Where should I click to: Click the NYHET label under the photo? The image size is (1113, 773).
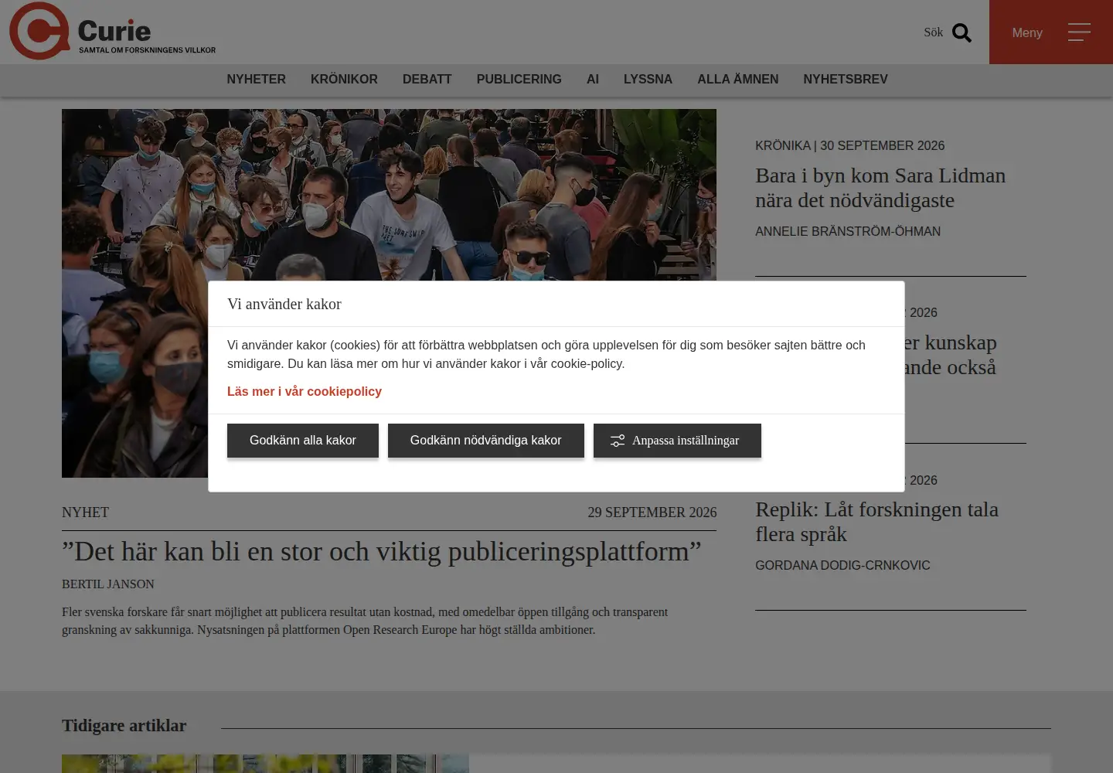pos(86,512)
